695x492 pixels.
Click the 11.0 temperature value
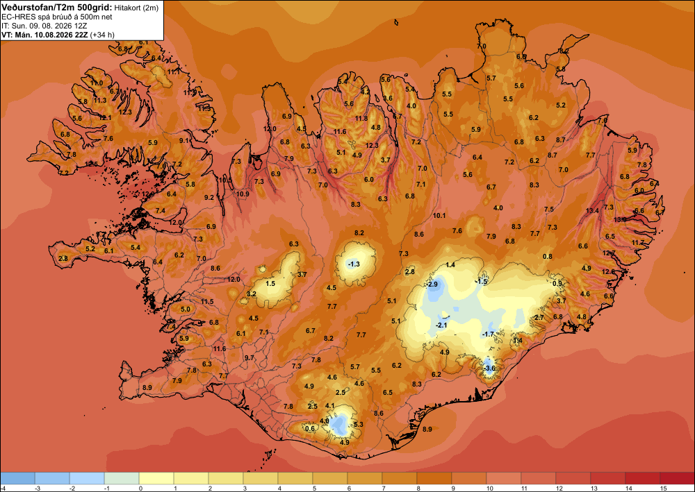[97, 83]
